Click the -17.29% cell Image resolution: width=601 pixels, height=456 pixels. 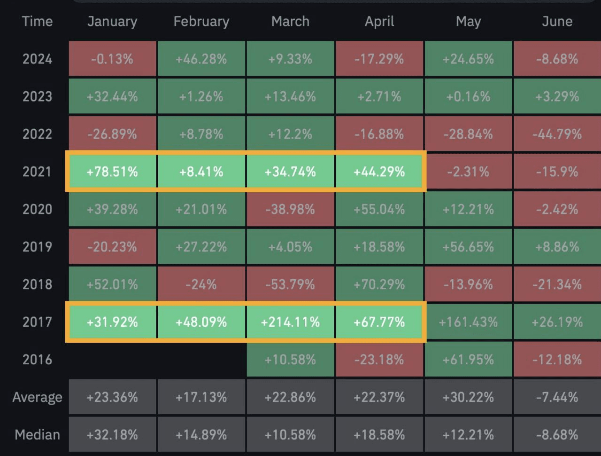coord(379,59)
